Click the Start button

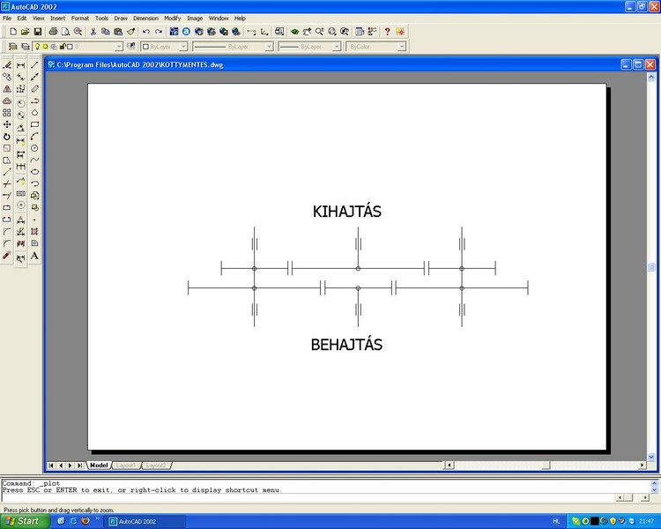point(24,521)
